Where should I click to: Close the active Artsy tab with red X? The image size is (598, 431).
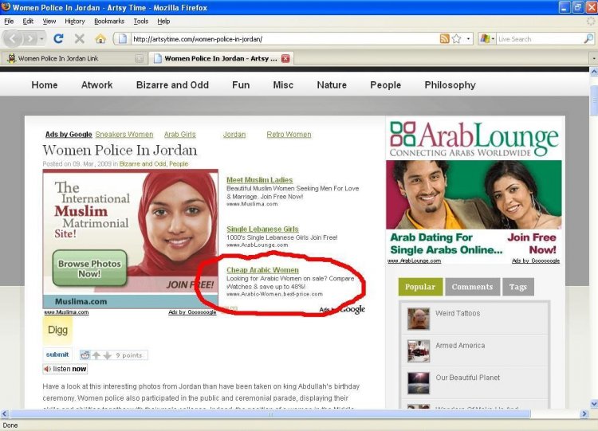click(285, 58)
